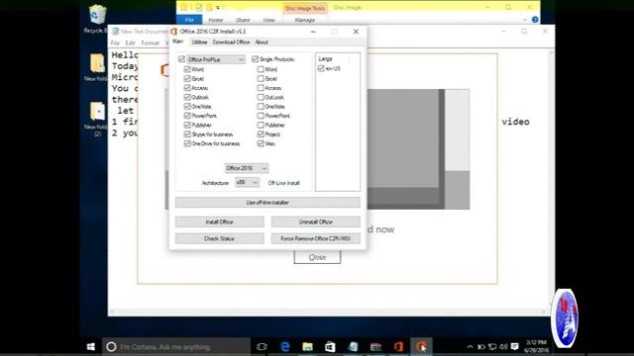Uncheck PowerPoint under Office ProPlus
This screenshot has width=634, height=356.
pos(187,116)
